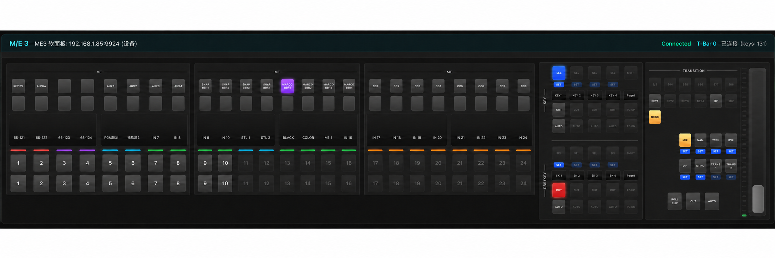
Task: Activate the ALPHA button
Action: (x=41, y=86)
